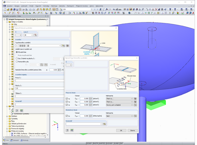Toggle UCHOP status bar button
The image size is (197, 145).
point(89,143)
